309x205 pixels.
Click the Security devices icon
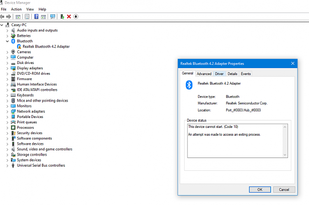click(13, 133)
